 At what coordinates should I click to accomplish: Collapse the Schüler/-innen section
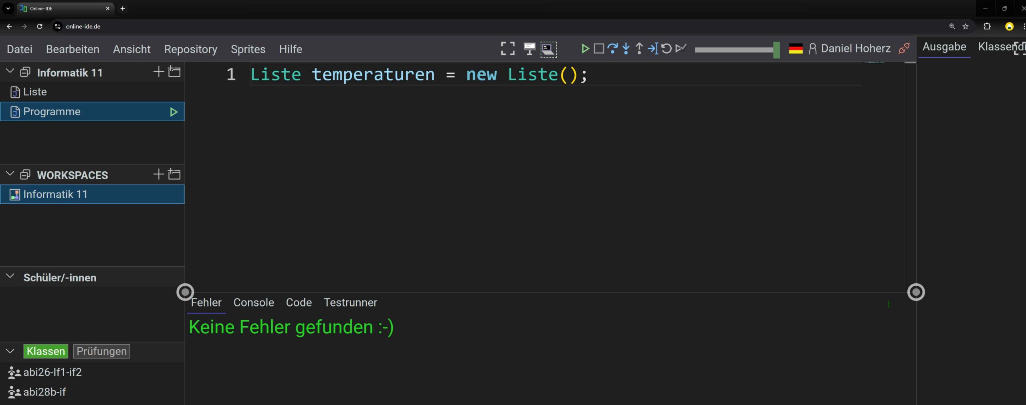tap(10, 277)
